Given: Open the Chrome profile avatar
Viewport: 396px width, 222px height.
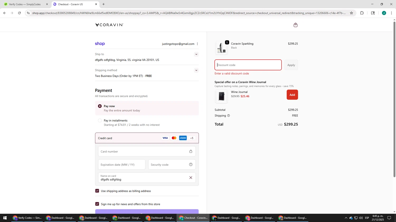Looking at the screenshot, I should 384,13.
